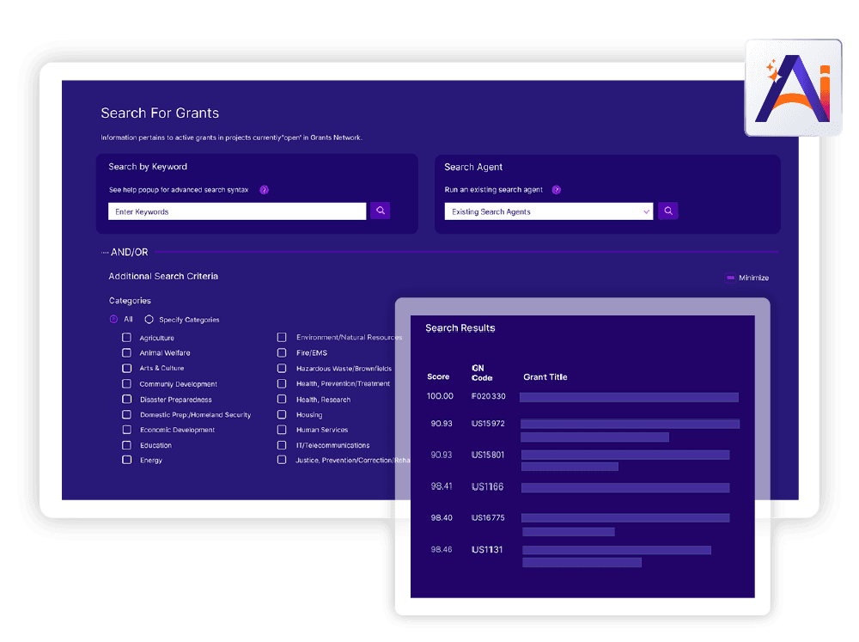
Task: Click the Minimize icon for search criteria
Action: [730, 278]
